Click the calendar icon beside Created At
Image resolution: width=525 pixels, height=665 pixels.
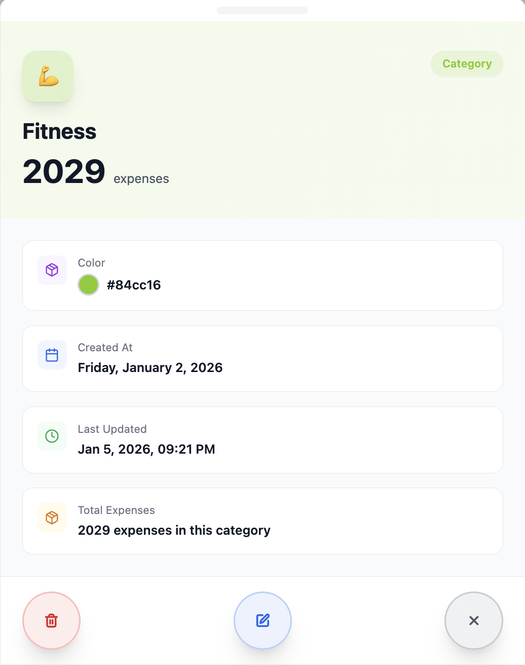pos(52,355)
